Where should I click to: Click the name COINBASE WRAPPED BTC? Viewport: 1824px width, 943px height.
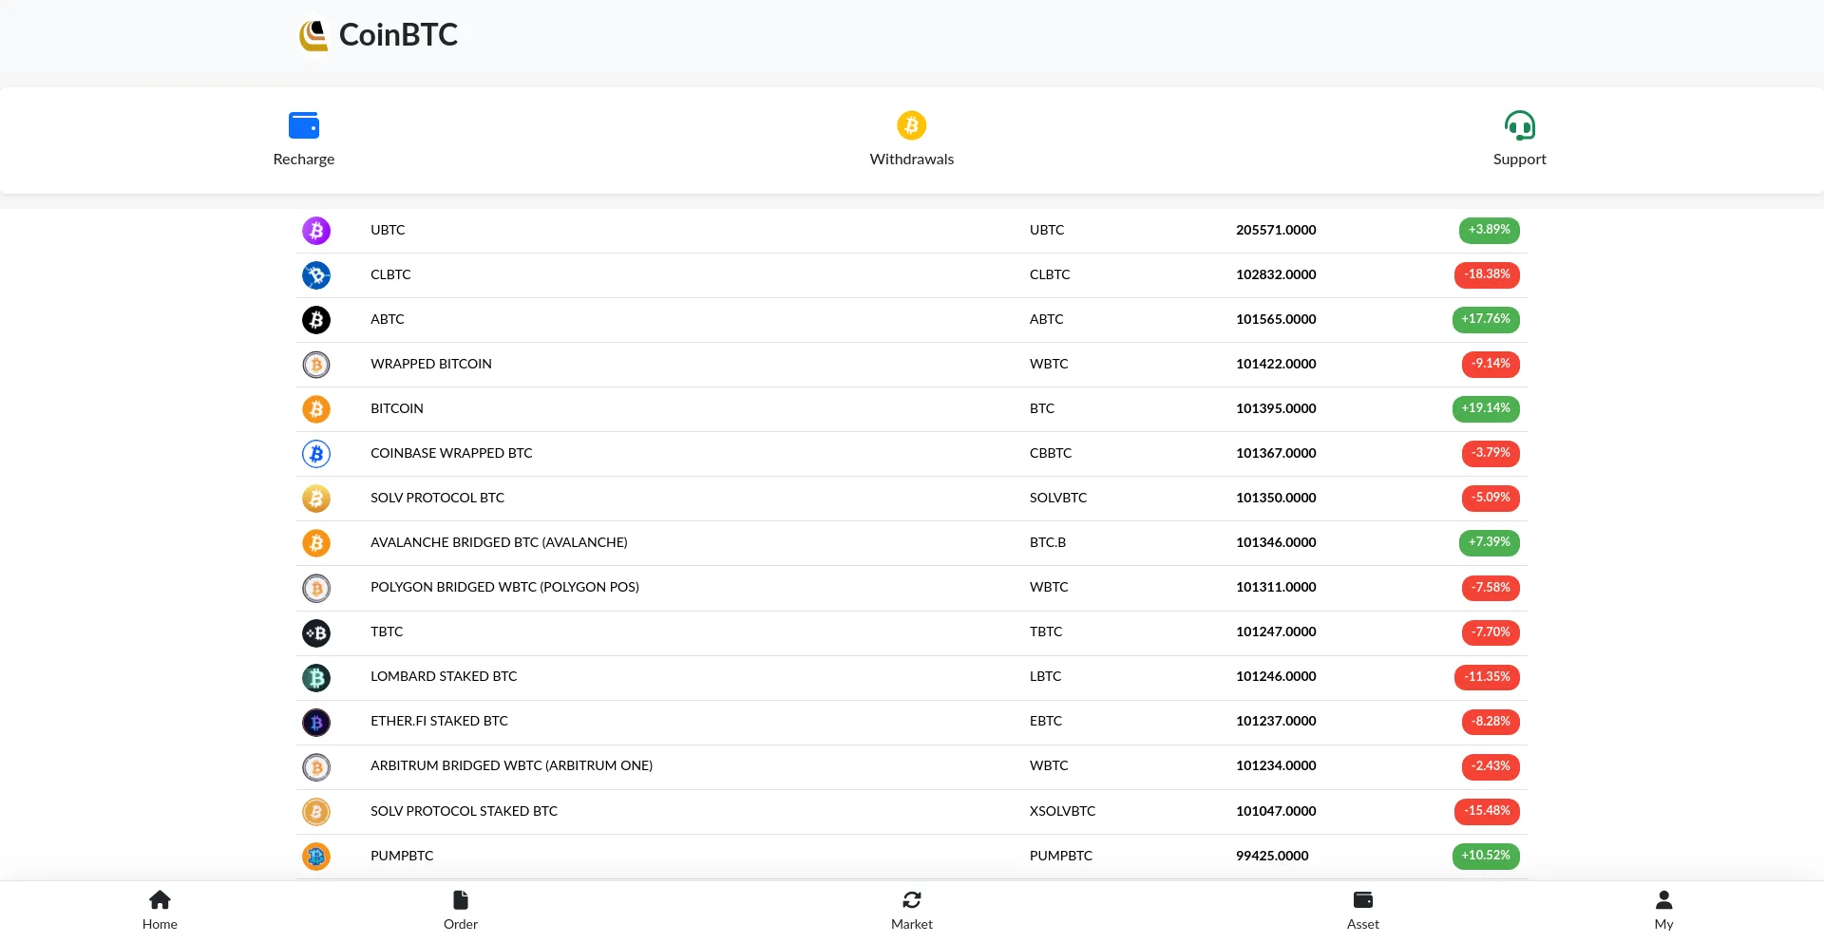click(x=451, y=453)
